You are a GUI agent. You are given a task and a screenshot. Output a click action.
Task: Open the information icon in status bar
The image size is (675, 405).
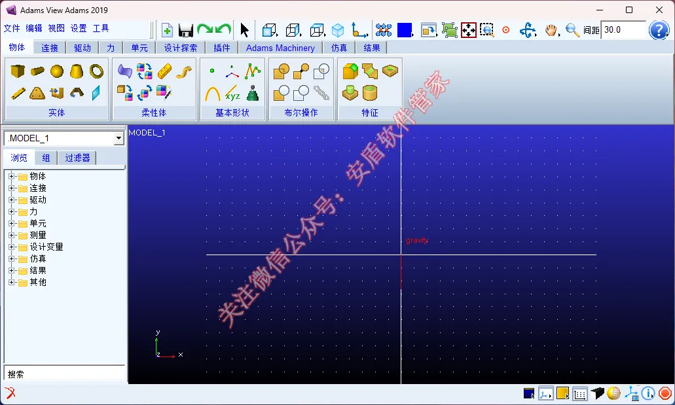pos(648,393)
